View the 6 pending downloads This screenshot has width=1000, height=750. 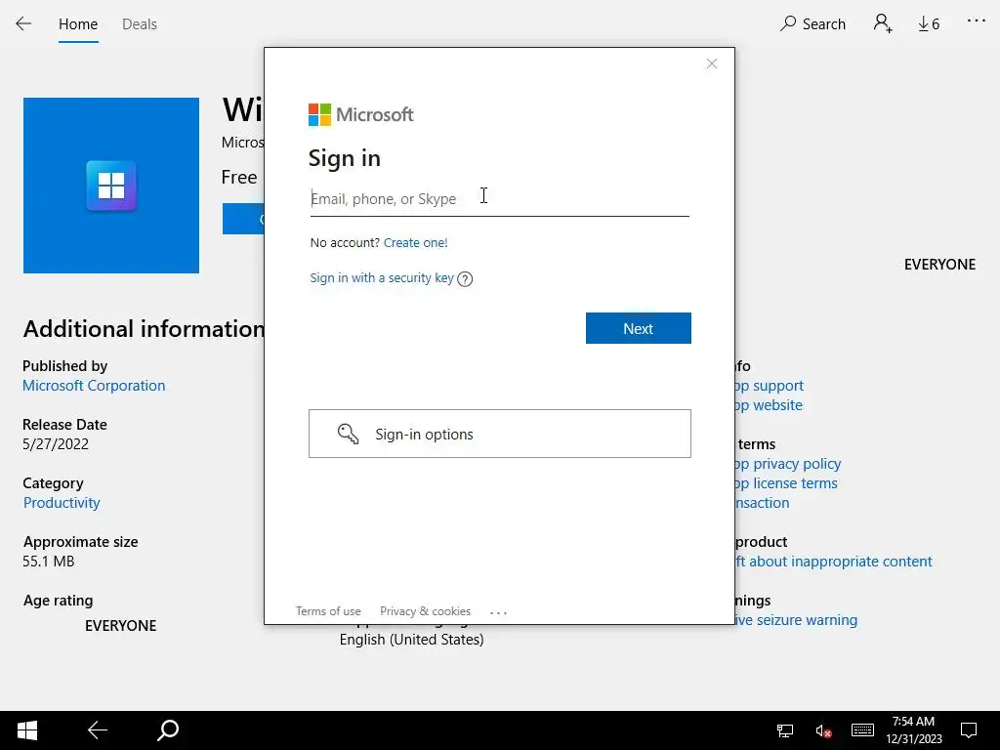click(930, 24)
